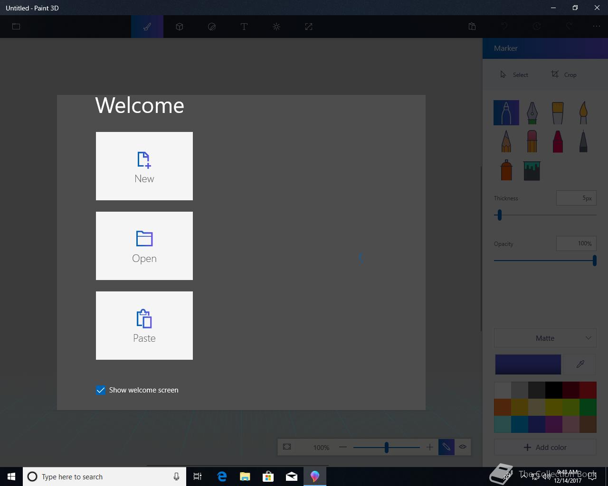
Task: Select the Art tools brush tab
Action: [x=147, y=27]
